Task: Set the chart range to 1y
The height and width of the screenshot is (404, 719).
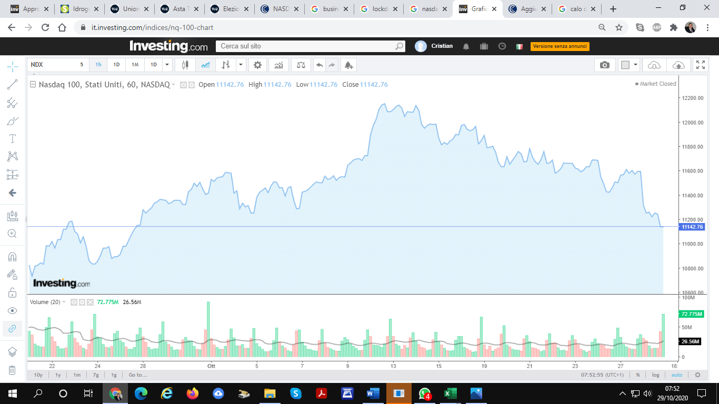Action: pyautogui.click(x=58, y=375)
